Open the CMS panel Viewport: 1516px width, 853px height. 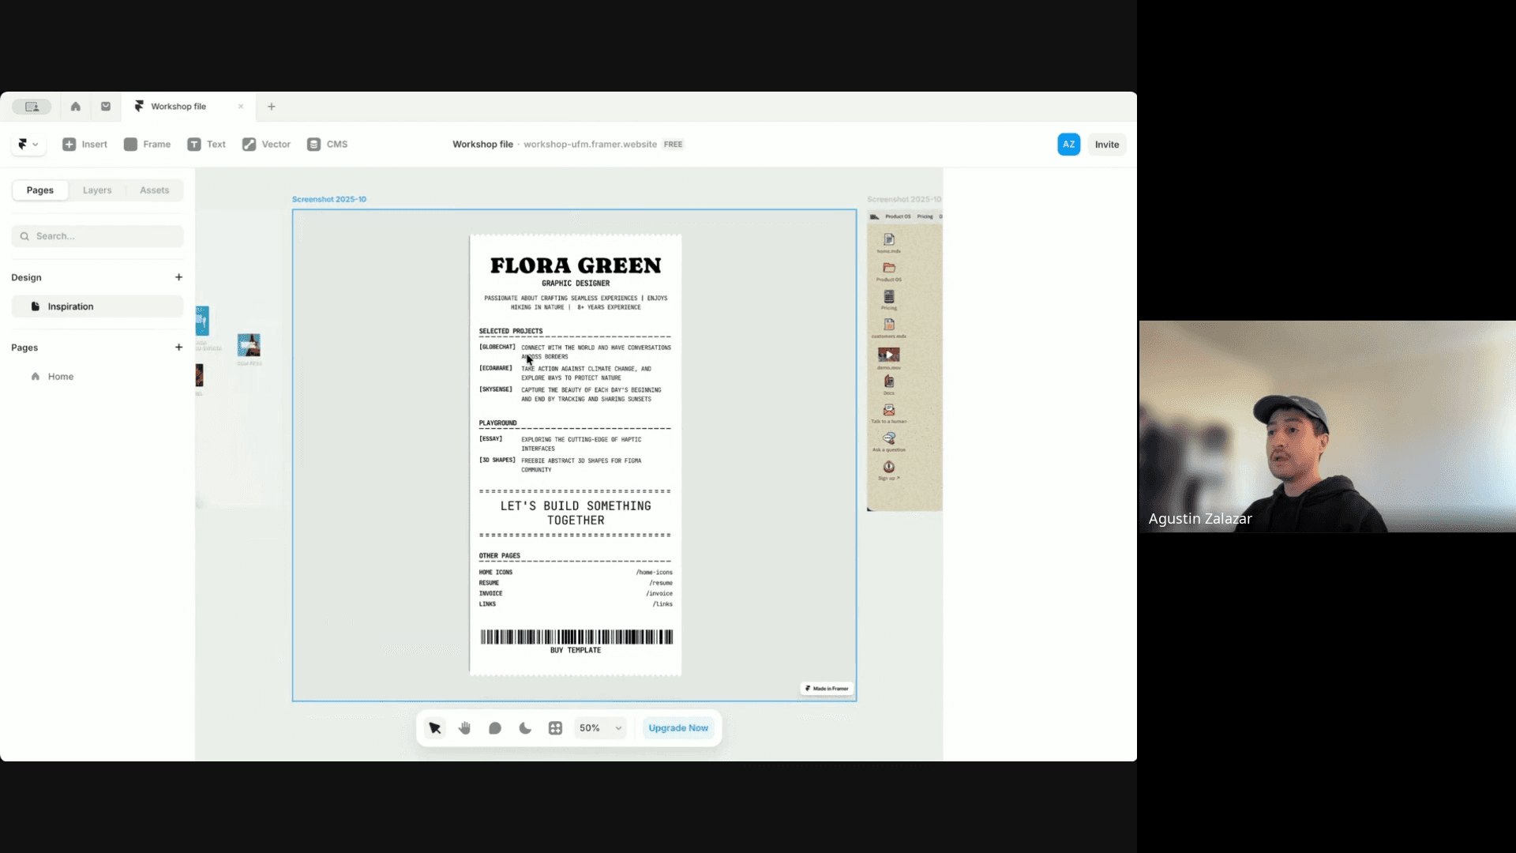click(327, 145)
